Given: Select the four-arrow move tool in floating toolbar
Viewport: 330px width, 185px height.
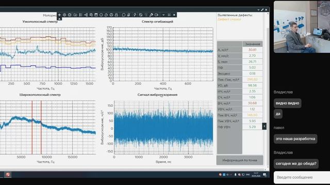Looking at the screenshot, I should click(60, 15).
